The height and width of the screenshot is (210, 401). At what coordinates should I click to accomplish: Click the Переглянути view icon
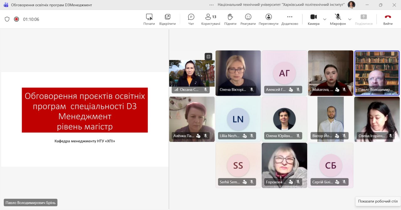268,19
